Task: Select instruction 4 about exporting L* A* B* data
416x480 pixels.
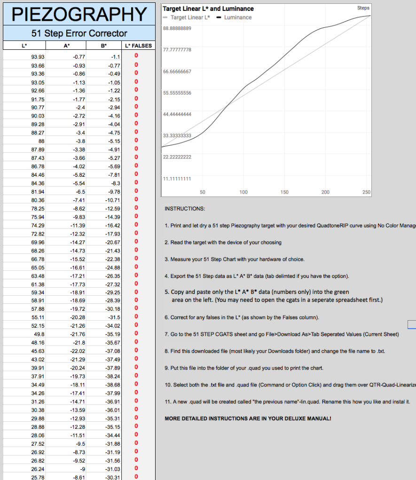Action: click(x=257, y=276)
